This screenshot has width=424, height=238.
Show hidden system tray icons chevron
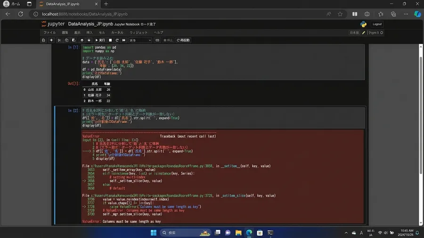pos(346,233)
